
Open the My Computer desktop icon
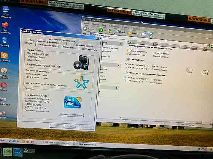(x=5, y=12)
